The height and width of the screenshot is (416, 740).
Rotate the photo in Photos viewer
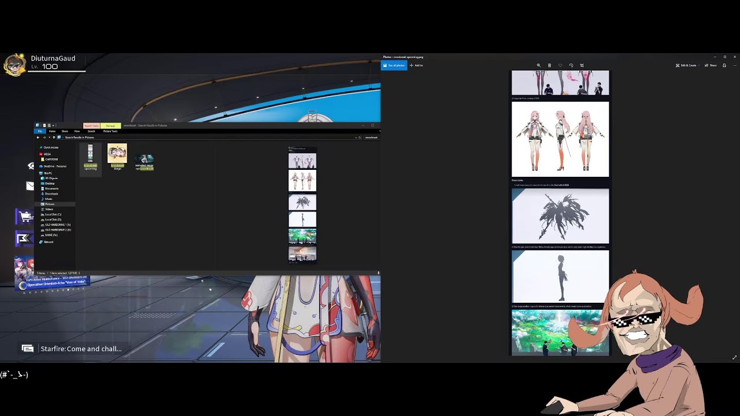point(571,65)
